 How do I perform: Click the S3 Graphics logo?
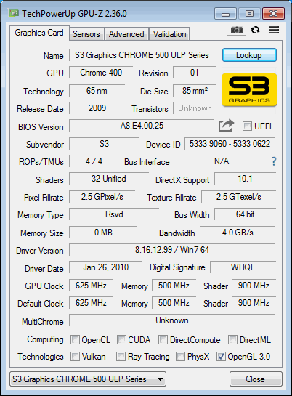point(249,89)
